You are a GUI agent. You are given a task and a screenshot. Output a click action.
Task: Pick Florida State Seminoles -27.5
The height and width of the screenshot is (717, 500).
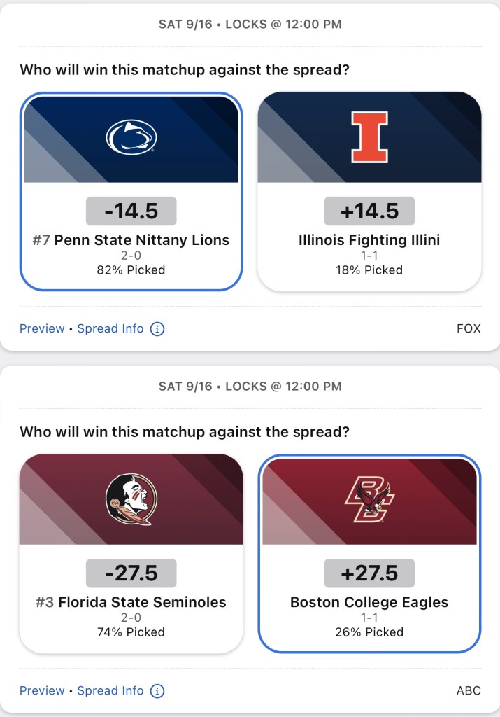(131, 602)
